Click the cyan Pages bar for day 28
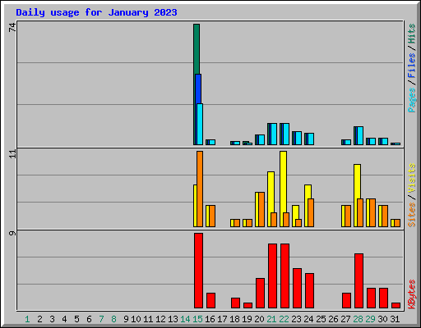 tap(360, 135)
